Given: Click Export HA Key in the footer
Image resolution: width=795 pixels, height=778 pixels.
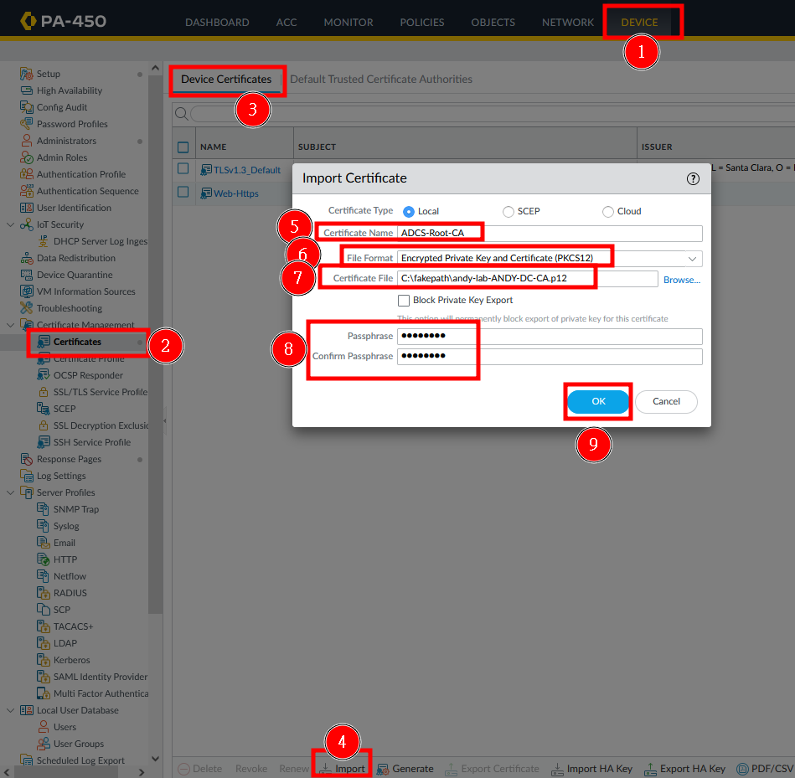Looking at the screenshot, I should pyautogui.click(x=684, y=769).
